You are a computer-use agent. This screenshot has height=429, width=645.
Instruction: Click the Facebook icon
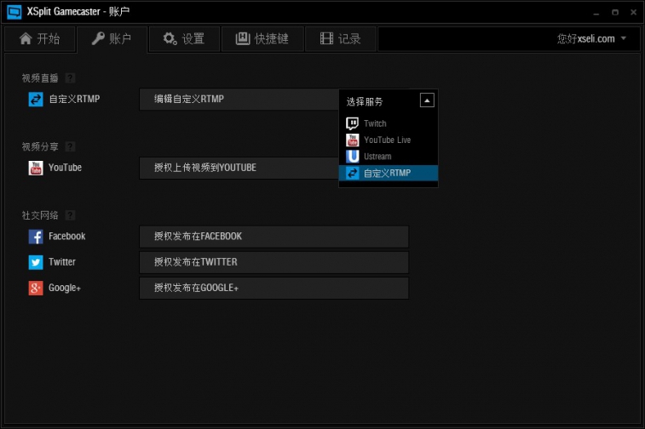36,237
